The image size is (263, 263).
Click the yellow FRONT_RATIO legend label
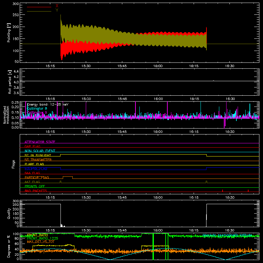point(37,235)
